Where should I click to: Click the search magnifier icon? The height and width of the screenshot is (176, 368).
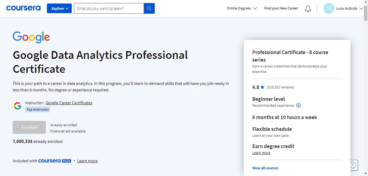[x=149, y=8]
